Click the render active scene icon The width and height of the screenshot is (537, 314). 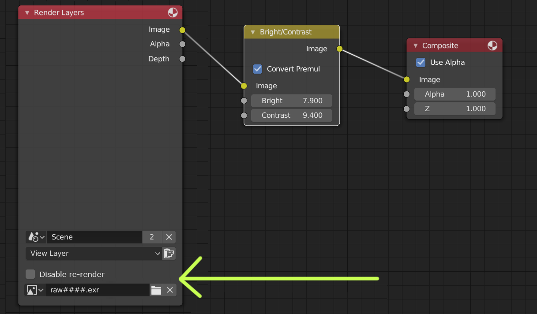(169, 253)
